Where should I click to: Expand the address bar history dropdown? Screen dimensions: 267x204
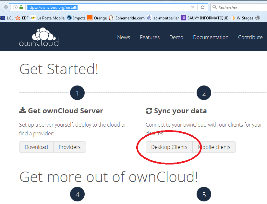[x=193, y=7]
